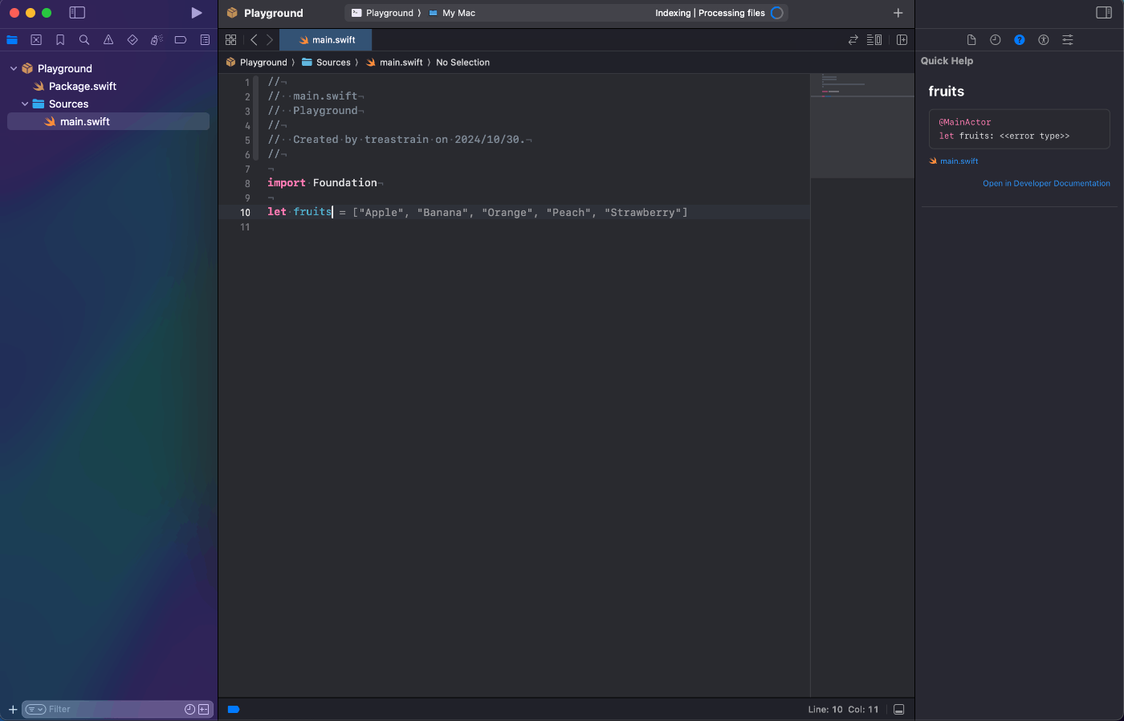Screen dimensions: 1124x721
Task: Open the Report navigator icon
Action: pos(205,39)
